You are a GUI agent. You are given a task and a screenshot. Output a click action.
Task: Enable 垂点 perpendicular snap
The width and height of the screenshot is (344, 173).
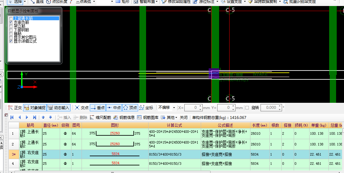(x=98, y=108)
